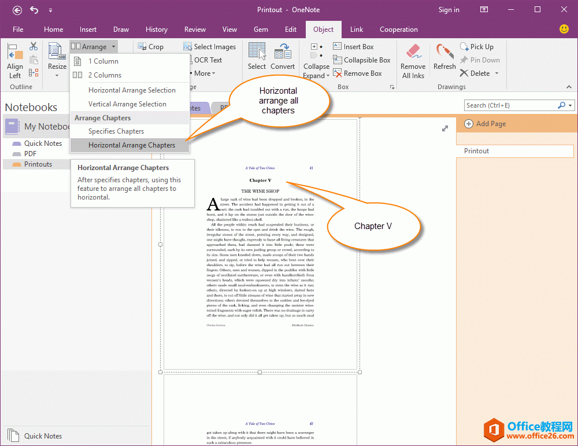This screenshot has width=578, height=446.
Task: Open the Edit tab
Action: [x=291, y=30]
